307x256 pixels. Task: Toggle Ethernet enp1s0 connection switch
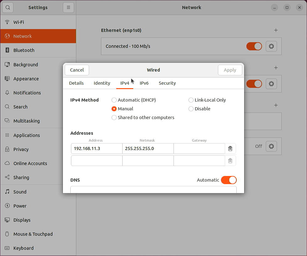(254, 46)
